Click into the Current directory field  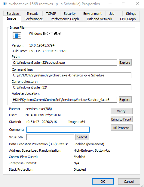72,87
